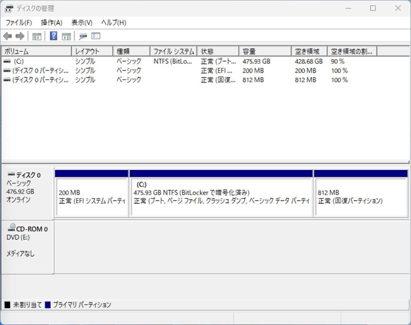This screenshot has height=325, width=411.
Task: Click the connect/rescan disk toolbar icon
Action: click(x=83, y=36)
